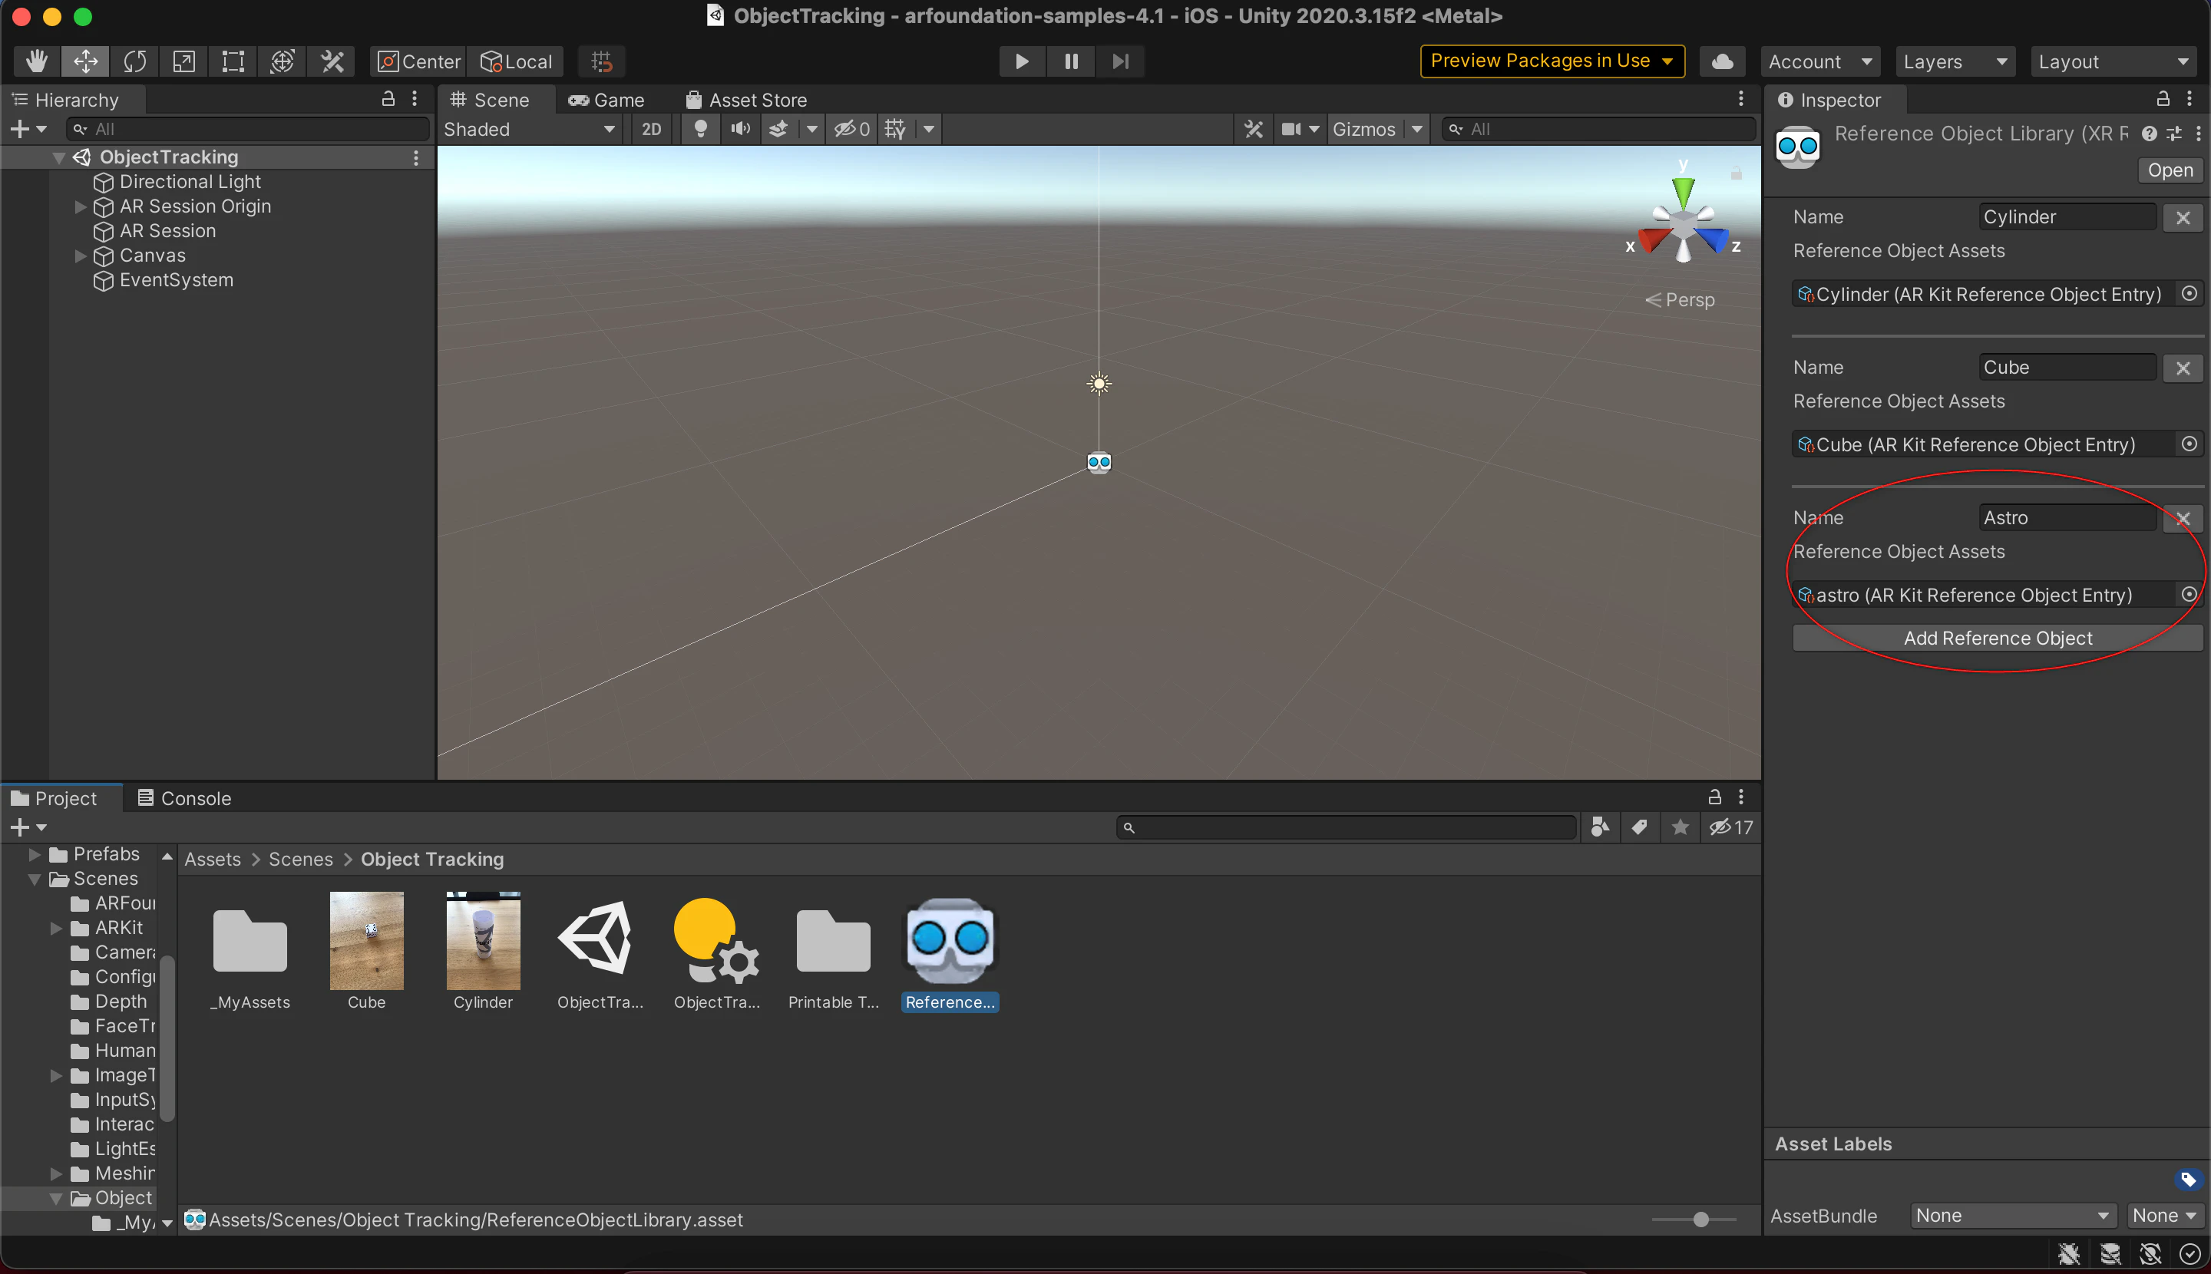The height and width of the screenshot is (1274, 2211).
Task: Click the Inspector help icon
Action: tap(2148, 134)
